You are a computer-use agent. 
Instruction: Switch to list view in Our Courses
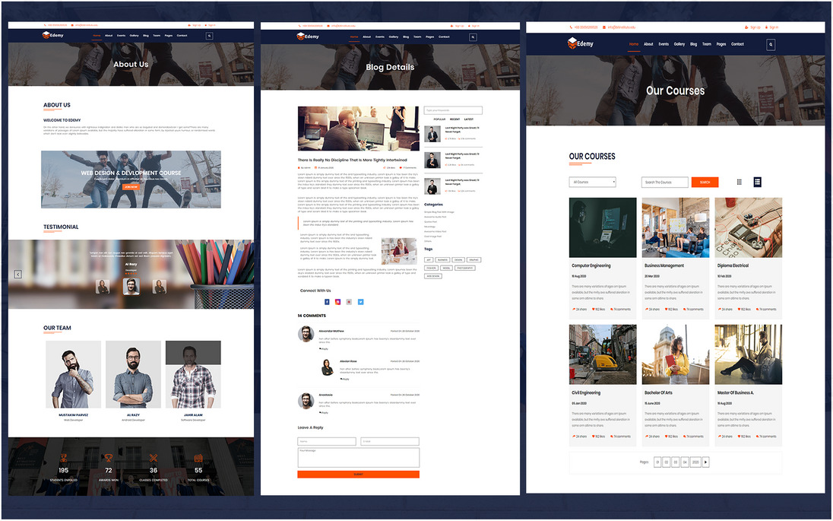tap(757, 182)
